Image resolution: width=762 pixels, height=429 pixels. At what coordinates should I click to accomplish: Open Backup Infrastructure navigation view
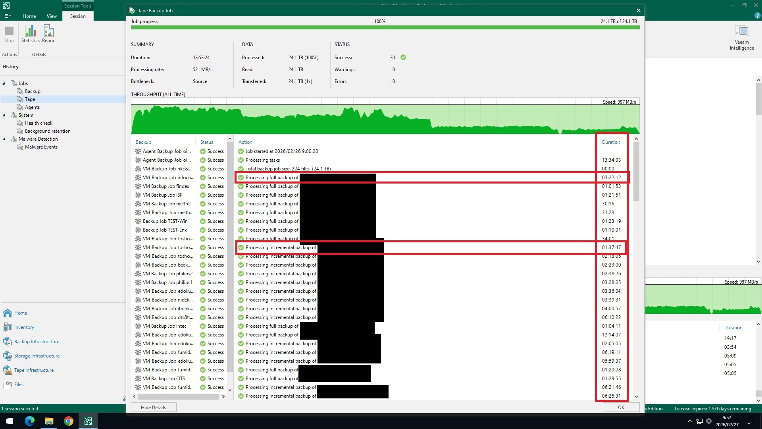pos(37,342)
